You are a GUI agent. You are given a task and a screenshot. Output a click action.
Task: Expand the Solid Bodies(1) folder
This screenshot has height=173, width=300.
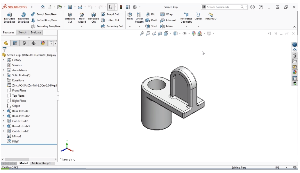pyautogui.click(x=3, y=75)
